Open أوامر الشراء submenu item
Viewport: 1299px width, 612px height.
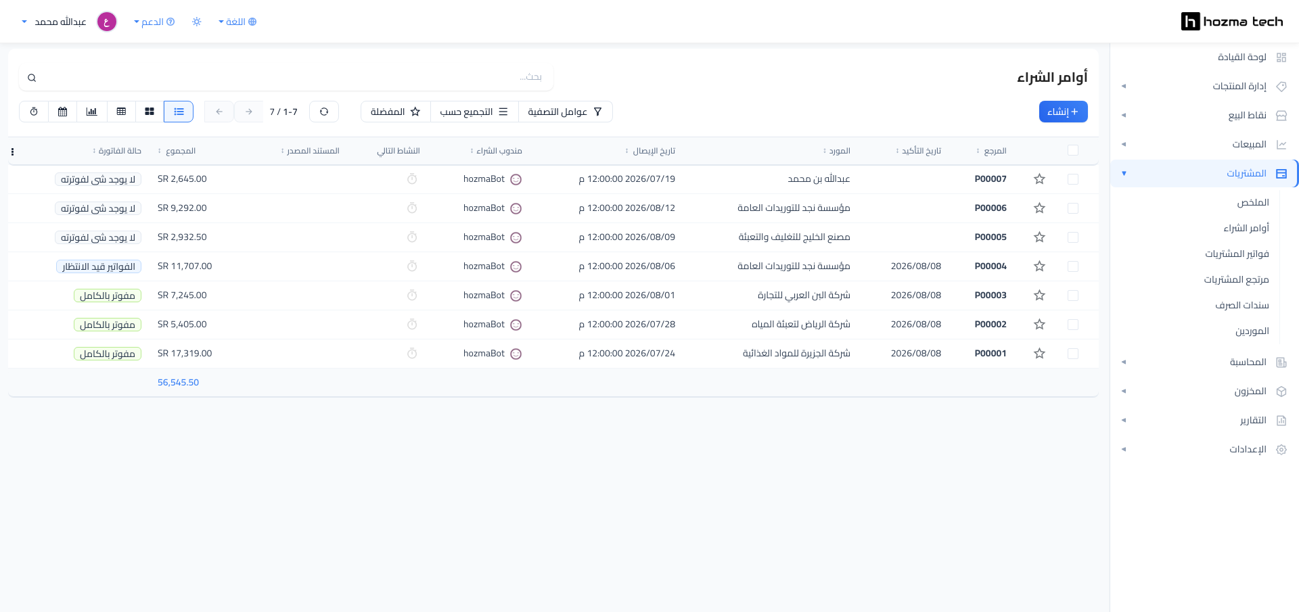click(x=1246, y=228)
